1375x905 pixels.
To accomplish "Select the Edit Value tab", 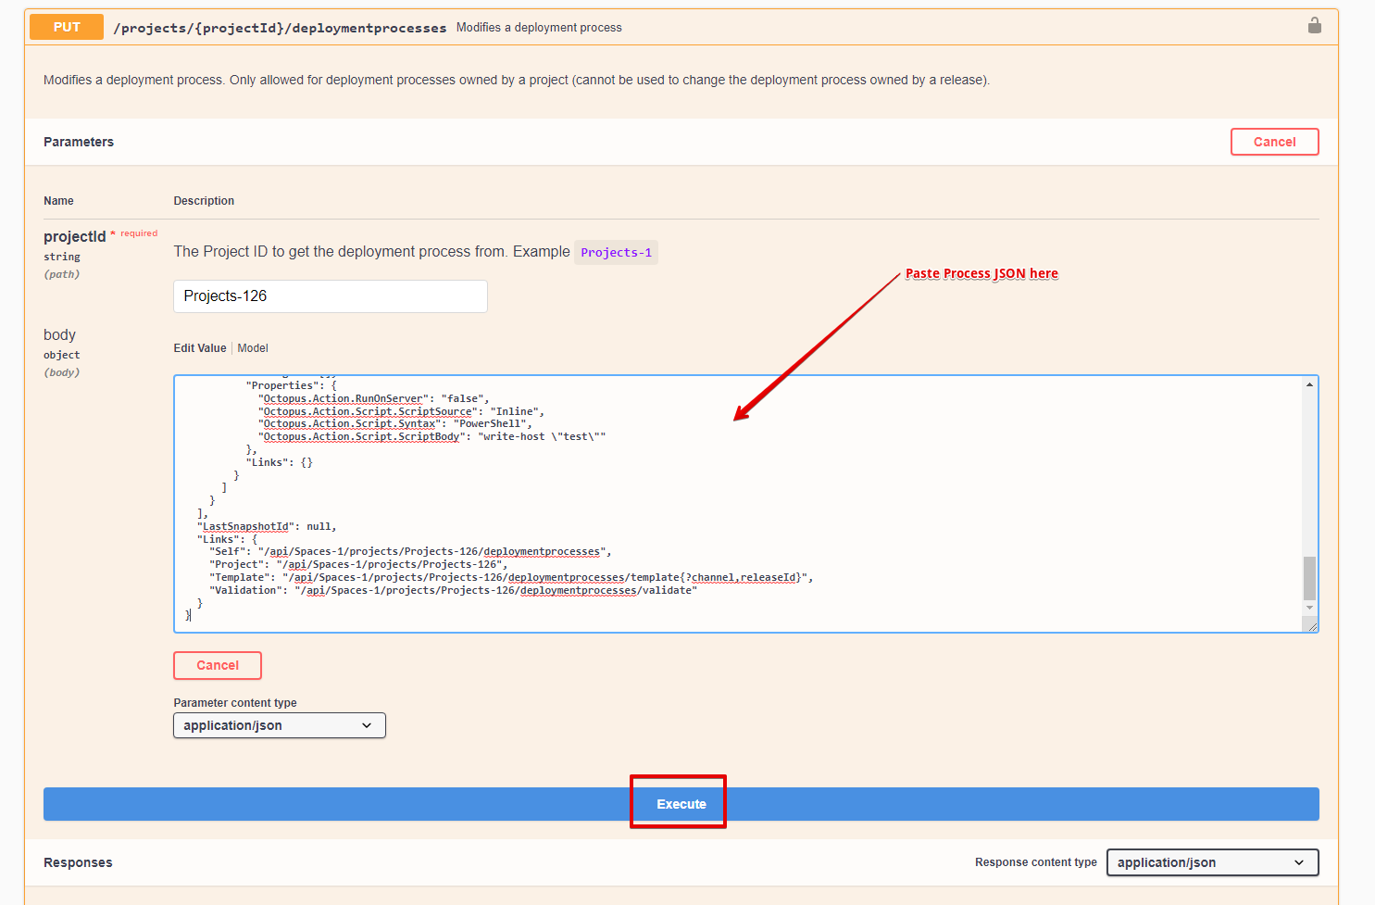I will point(199,347).
